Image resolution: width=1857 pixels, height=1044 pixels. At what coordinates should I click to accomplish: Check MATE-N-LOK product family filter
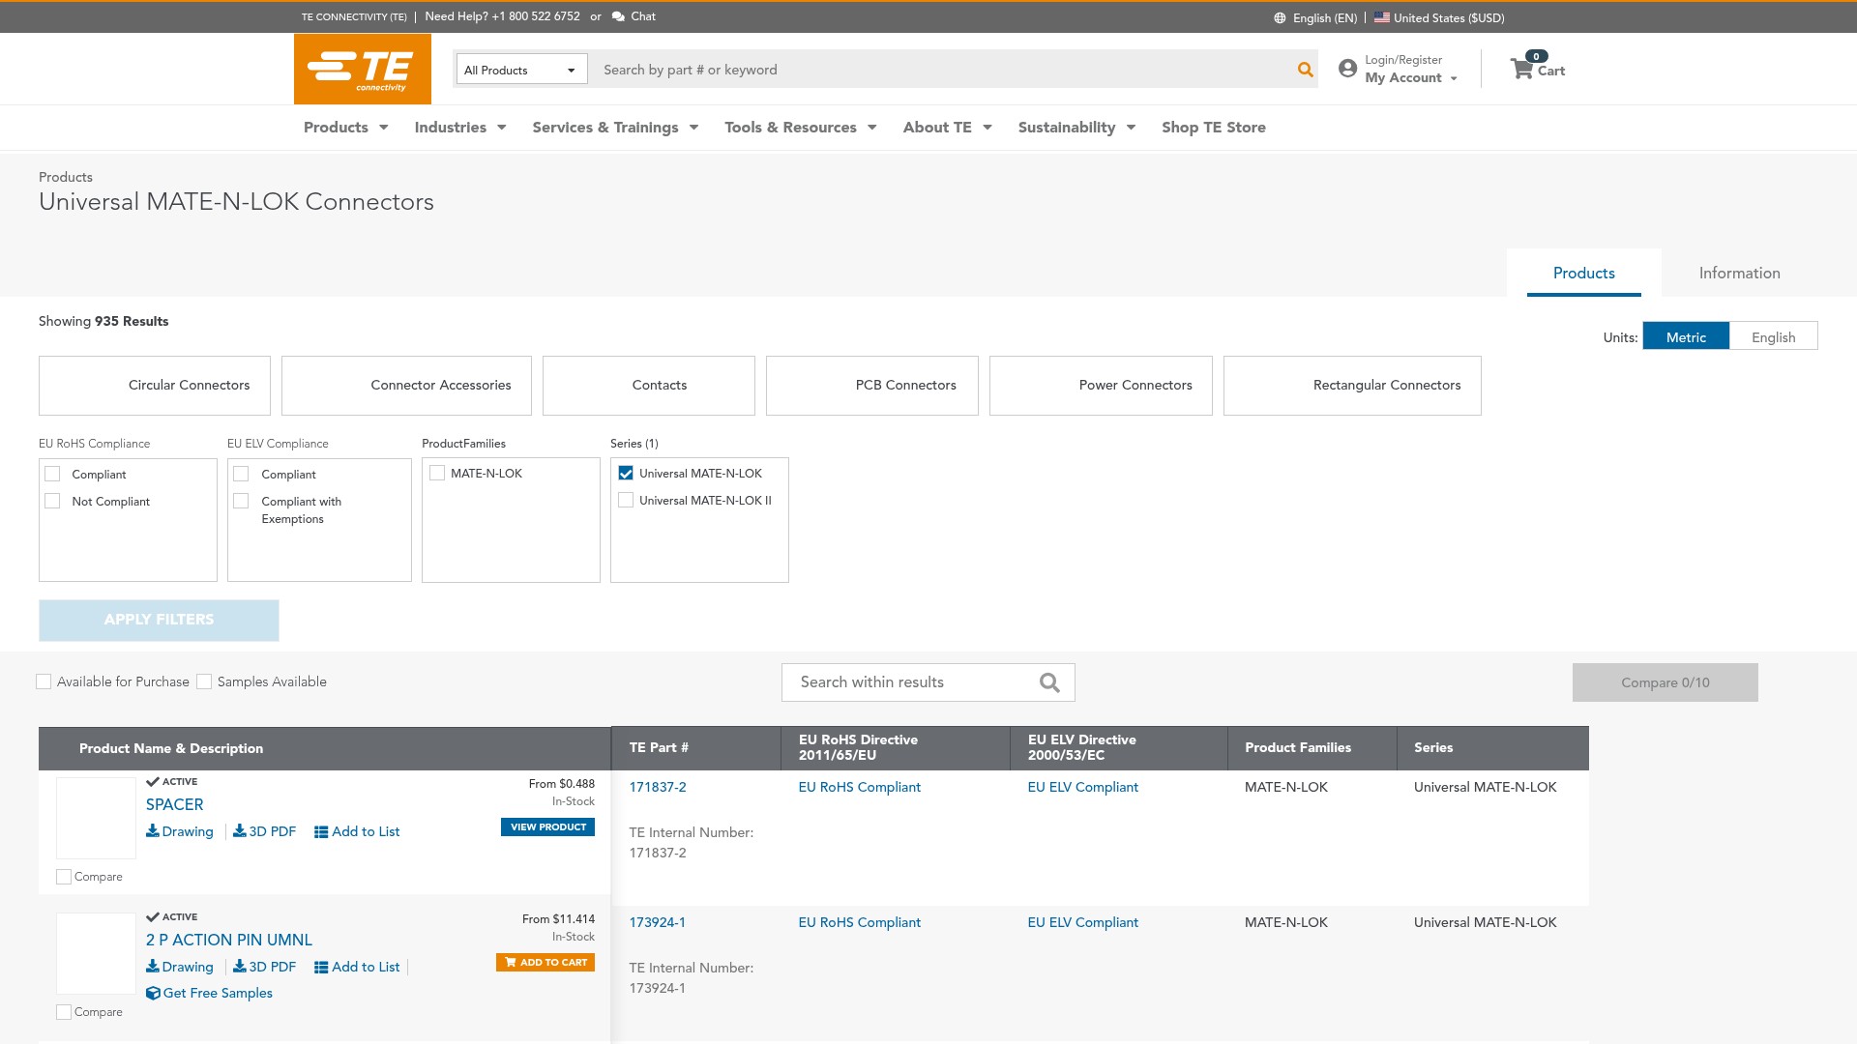437,473
